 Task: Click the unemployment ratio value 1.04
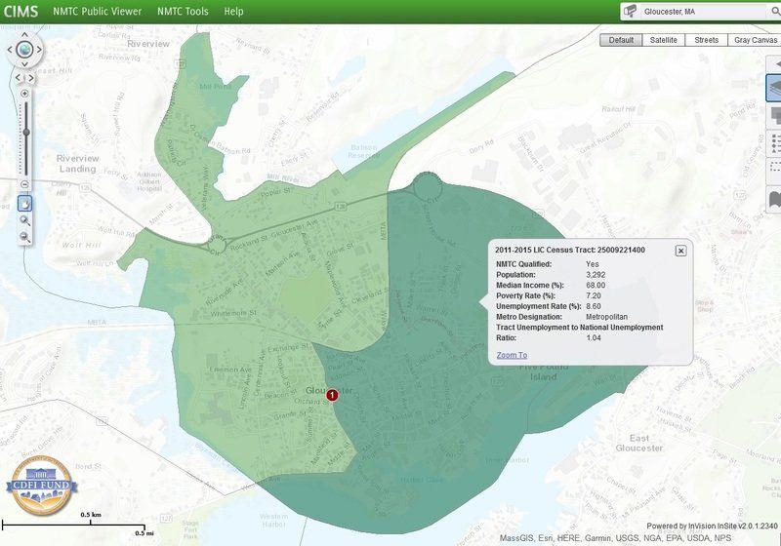(594, 337)
